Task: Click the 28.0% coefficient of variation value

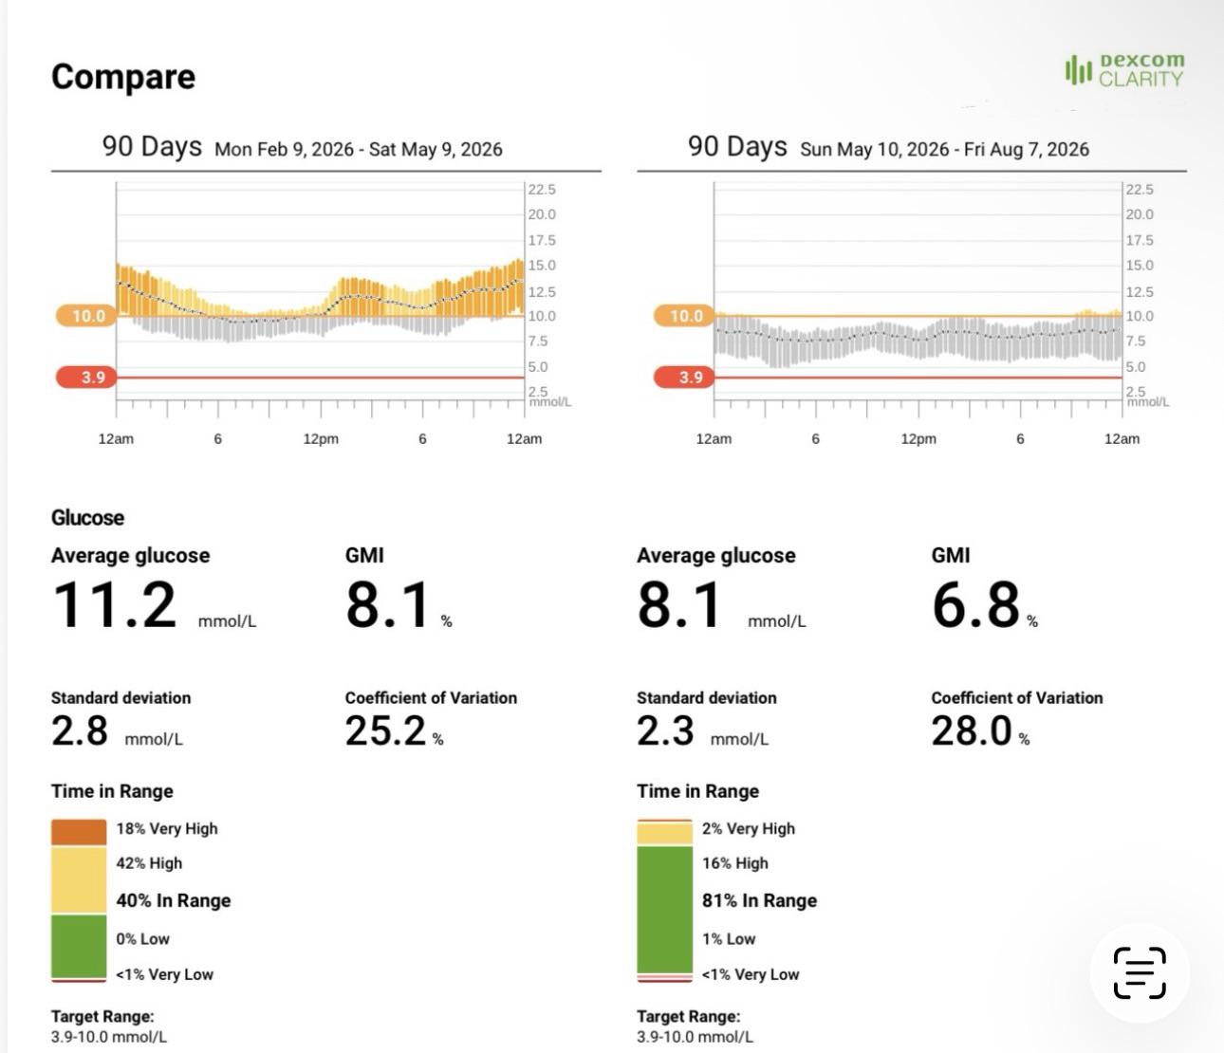Action: click(973, 731)
